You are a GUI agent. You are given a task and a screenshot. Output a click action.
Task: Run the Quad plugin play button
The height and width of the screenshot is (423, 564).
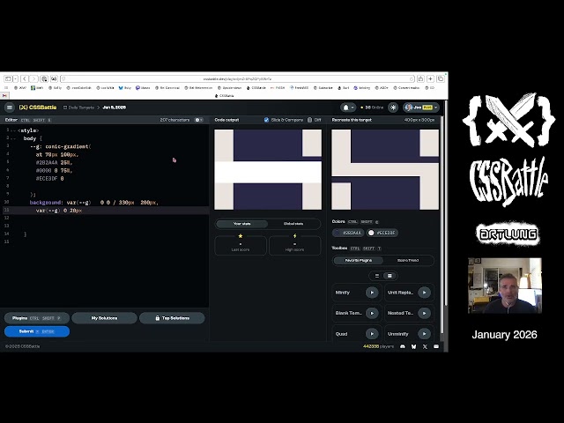point(372,334)
